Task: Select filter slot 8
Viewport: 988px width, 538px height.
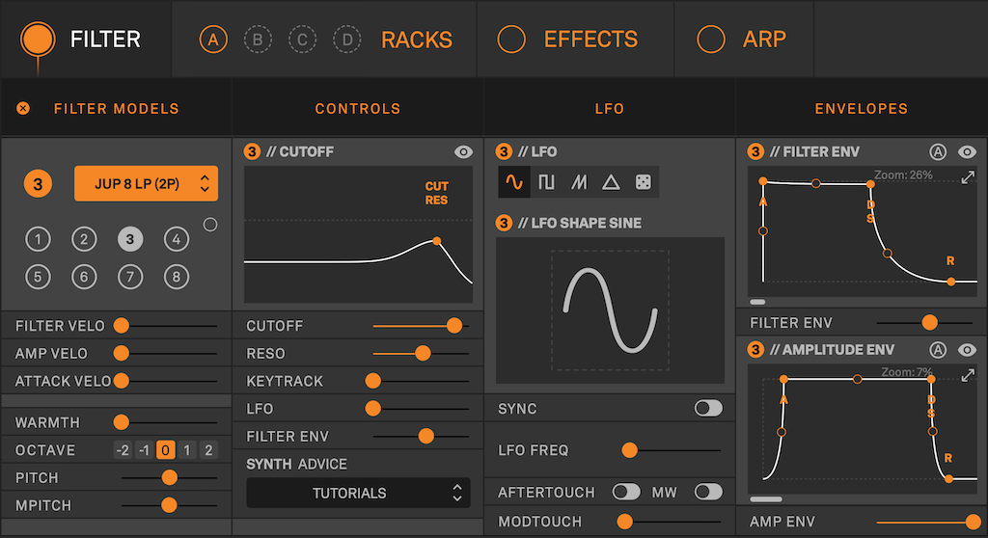Action: [x=177, y=277]
